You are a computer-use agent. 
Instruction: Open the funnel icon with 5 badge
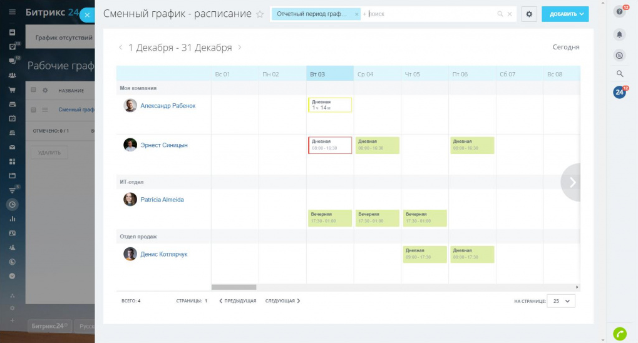click(12, 190)
